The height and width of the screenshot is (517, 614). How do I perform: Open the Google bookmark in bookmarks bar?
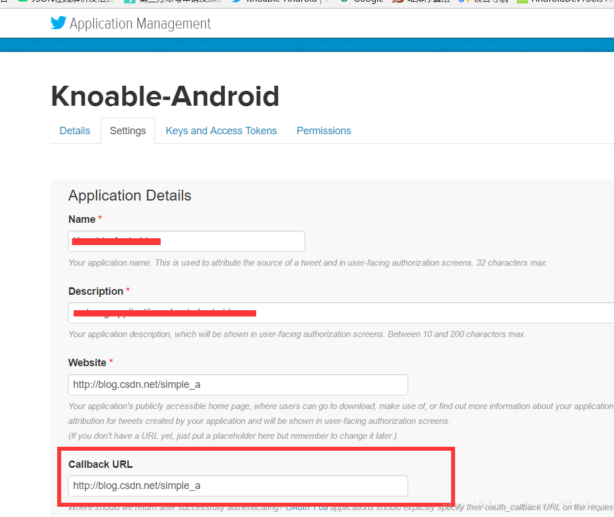coord(361,2)
